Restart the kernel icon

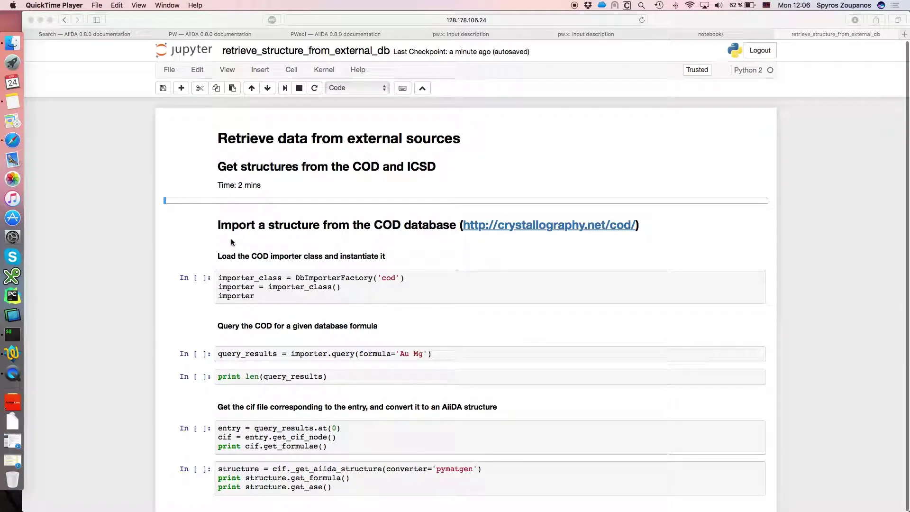pyautogui.click(x=314, y=88)
